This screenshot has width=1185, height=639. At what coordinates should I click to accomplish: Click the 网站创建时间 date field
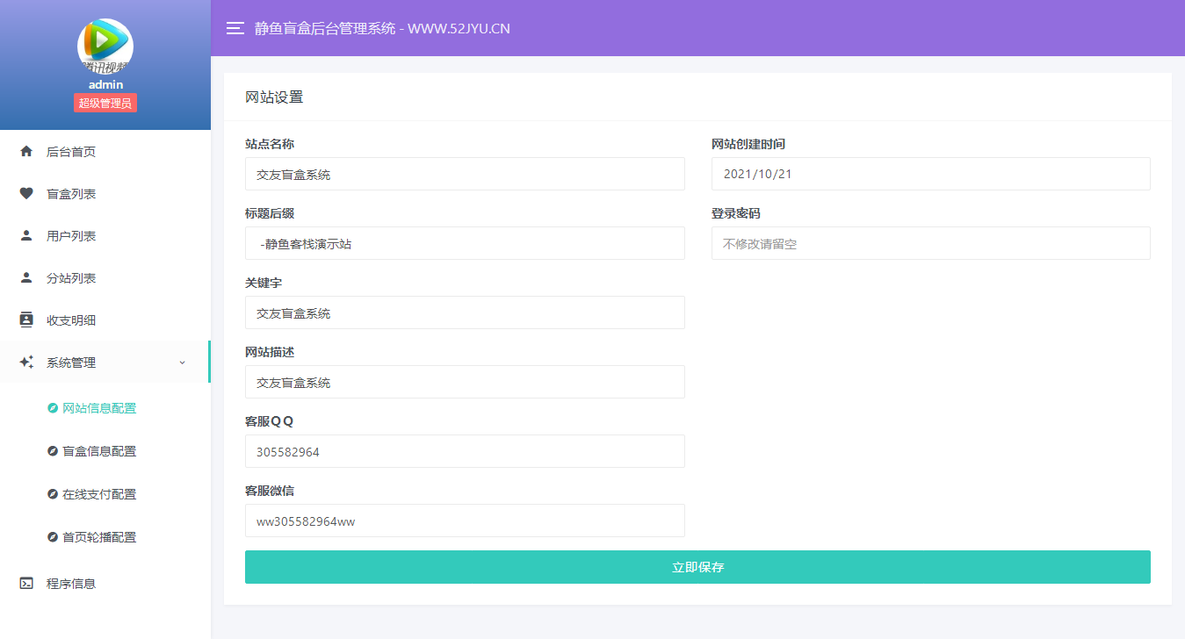(x=930, y=174)
